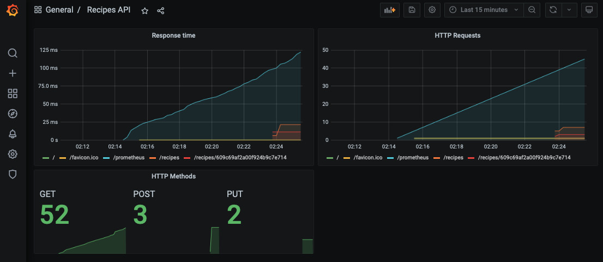Click the Grafana logo icon
This screenshot has height=262, width=603.
[x=13, y=10]
